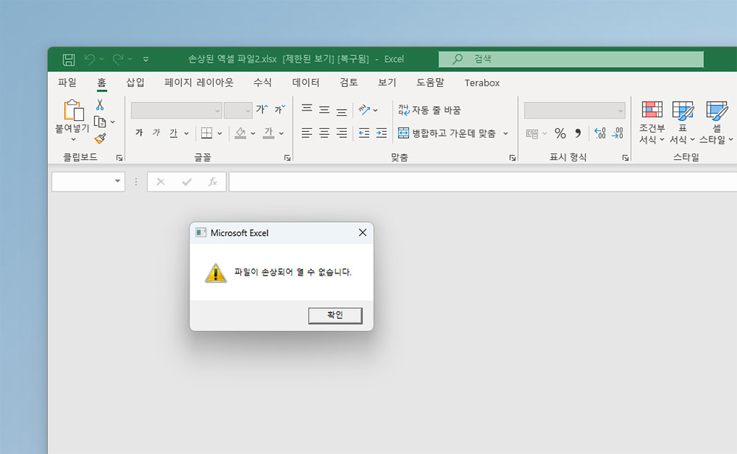Click the Save icon in title bar
Viewport: 737px width, 454px height.
tap(69, 59)
